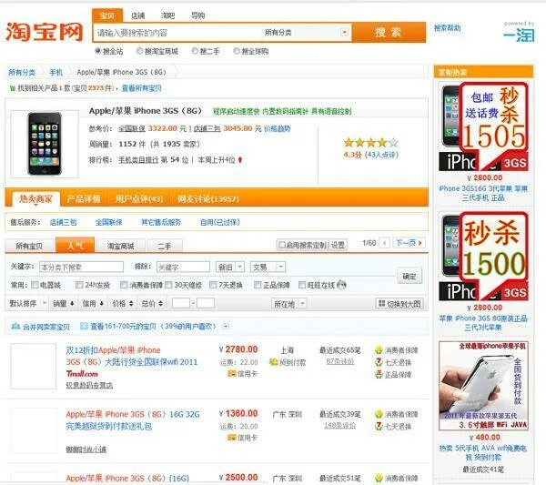Sort by 总价 with its arrows
The width and height of the screenshot is (546, 485).
point(152,304)
